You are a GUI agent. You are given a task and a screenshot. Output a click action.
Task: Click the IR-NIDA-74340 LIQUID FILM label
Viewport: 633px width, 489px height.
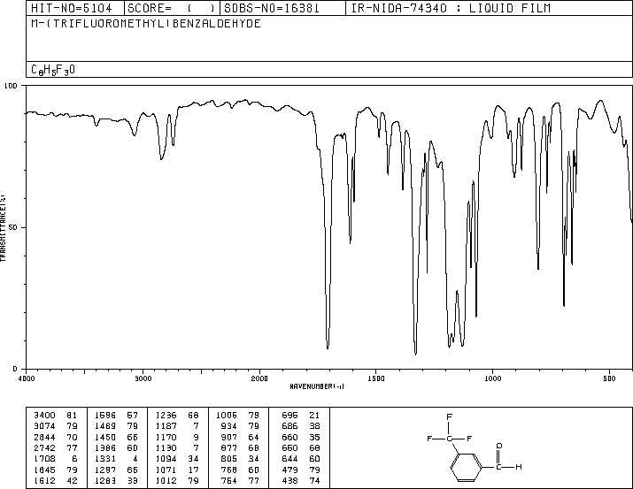(451, 9)
